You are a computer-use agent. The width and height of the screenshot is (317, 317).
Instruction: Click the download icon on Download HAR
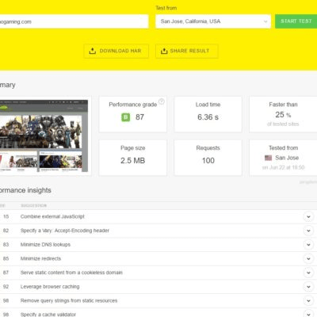[93, 51]
